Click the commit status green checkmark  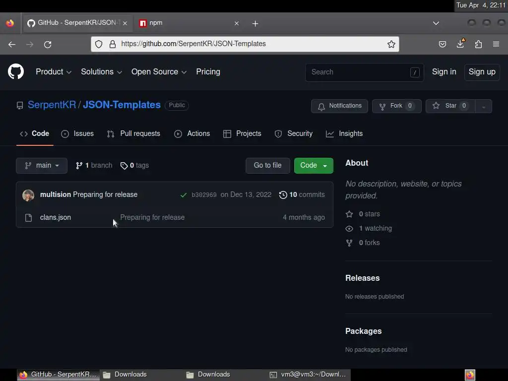pos(184,195)
